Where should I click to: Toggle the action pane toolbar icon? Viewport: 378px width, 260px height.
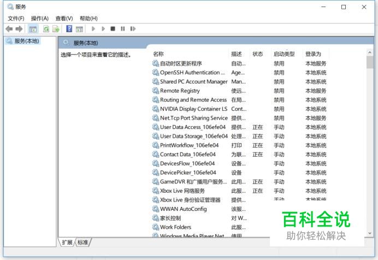click(x=79, y=29)
